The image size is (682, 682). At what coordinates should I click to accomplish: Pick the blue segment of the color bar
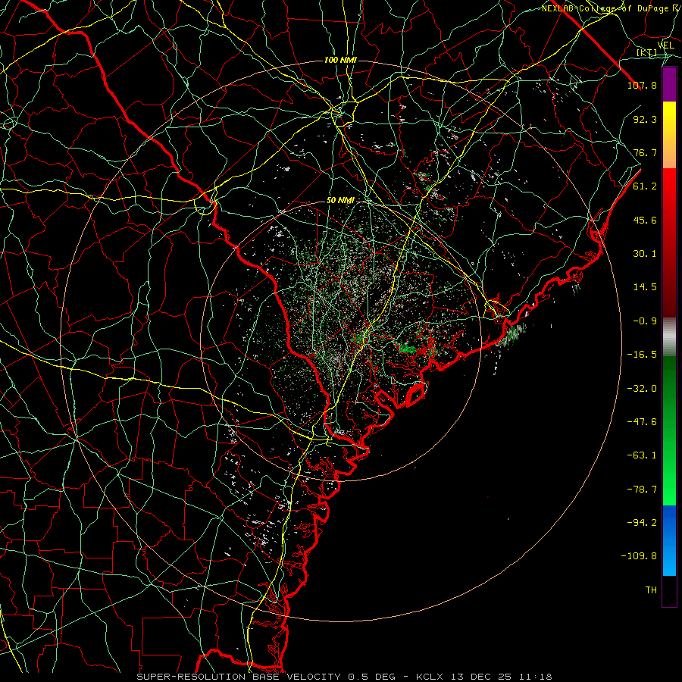tap(669, 540)
